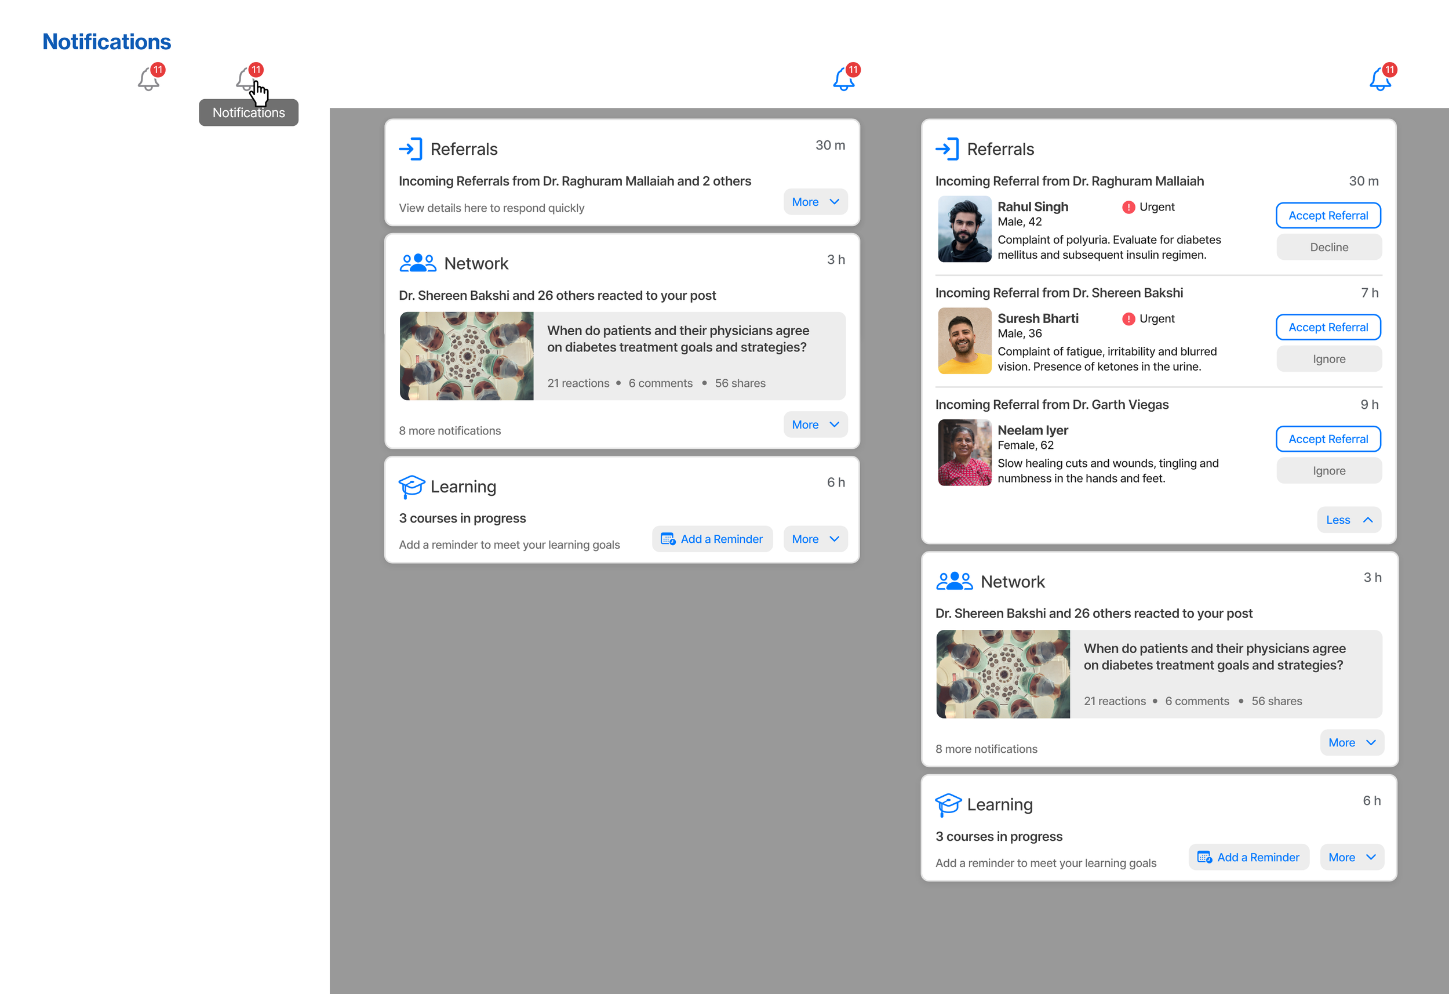This screenshot has height=994, width=1449.
Task: Click the gray bell icon under Notifications heading
Action: 148,79
